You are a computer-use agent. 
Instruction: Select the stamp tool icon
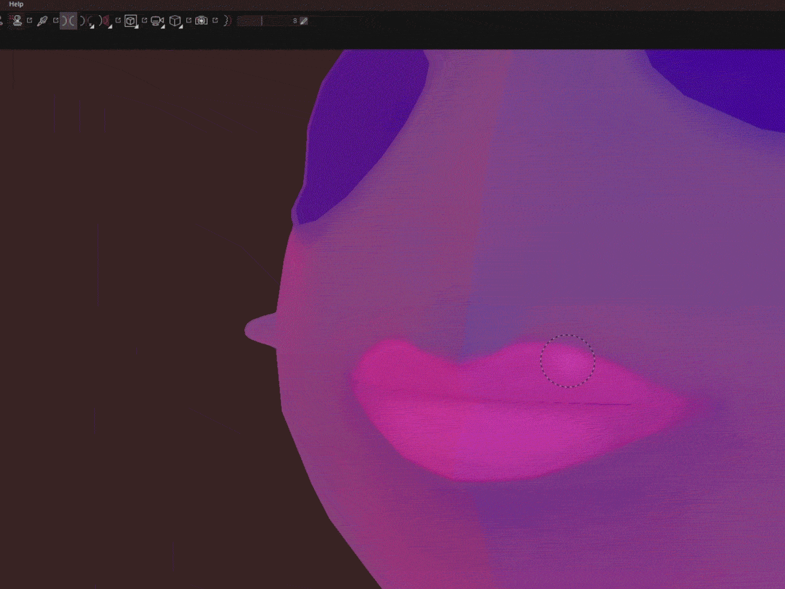(x=17, y=21)
